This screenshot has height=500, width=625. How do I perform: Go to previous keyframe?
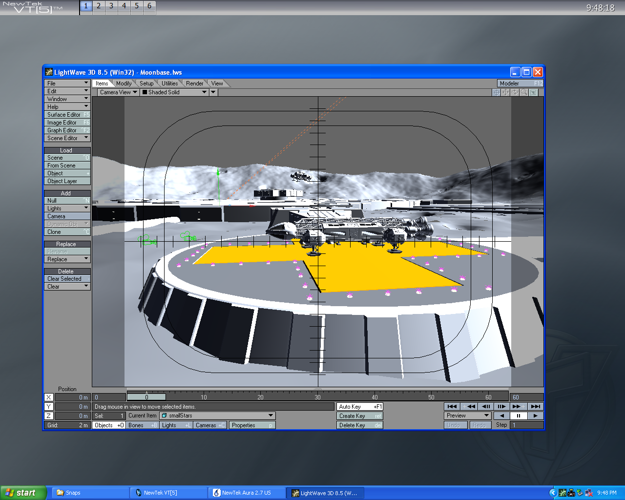coord(469,406)
